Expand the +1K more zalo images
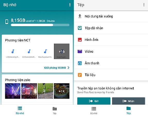 pos(62,91)
